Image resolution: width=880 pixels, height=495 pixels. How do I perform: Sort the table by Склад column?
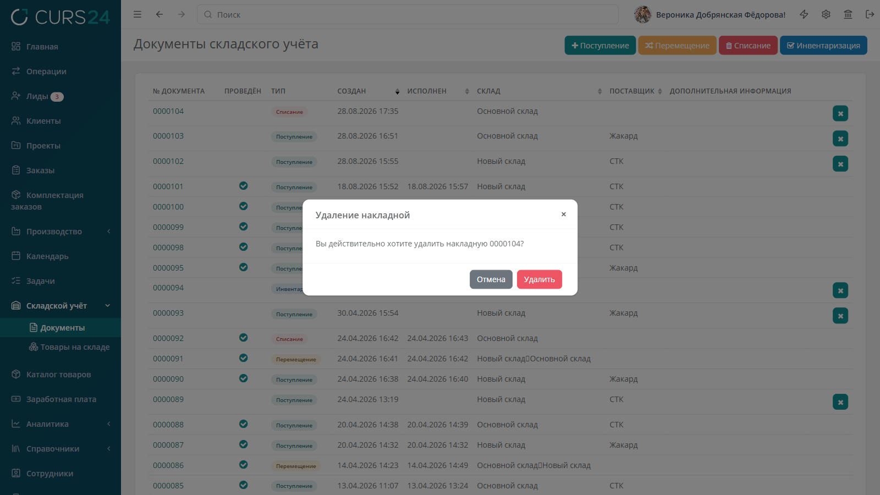539,91
